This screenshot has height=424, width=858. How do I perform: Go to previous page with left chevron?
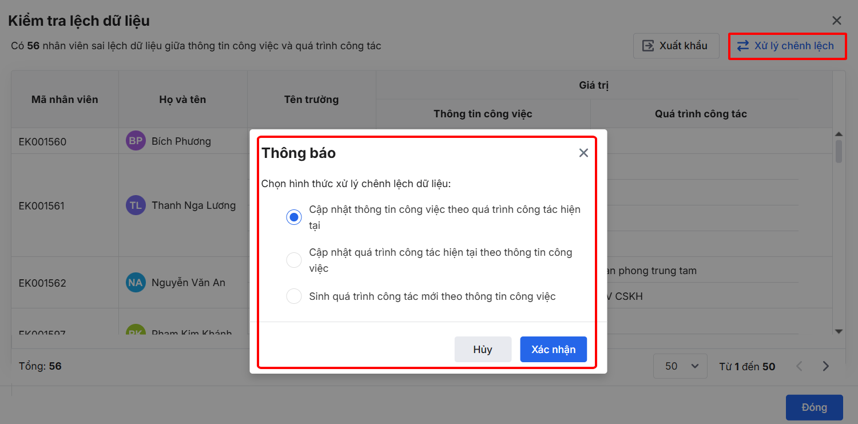(x=800, y=366)
